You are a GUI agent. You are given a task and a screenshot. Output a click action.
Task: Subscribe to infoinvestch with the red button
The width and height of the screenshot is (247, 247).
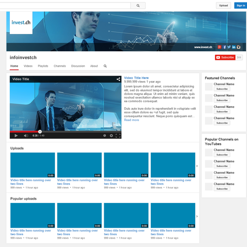[x=225, y=57]
